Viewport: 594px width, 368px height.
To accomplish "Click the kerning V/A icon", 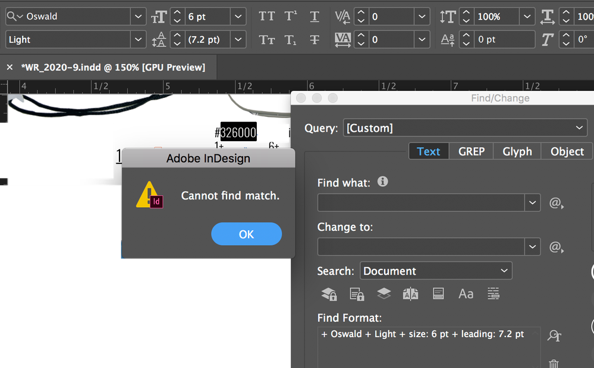I will tap(342, 17).
